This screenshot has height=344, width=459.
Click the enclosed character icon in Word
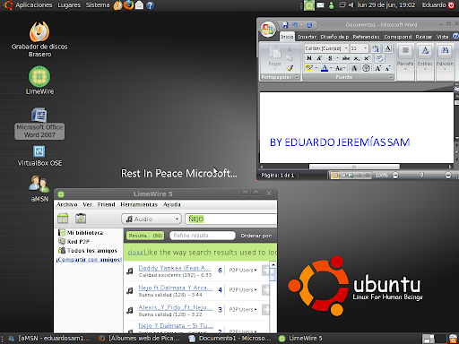click(366, 68)
